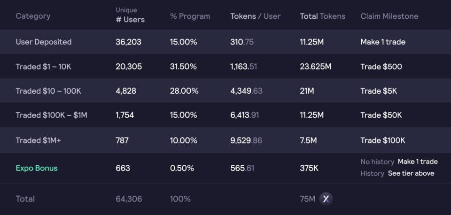Select the Traded $10 – 100K row

pyautogui.click(x=225, y=91)
